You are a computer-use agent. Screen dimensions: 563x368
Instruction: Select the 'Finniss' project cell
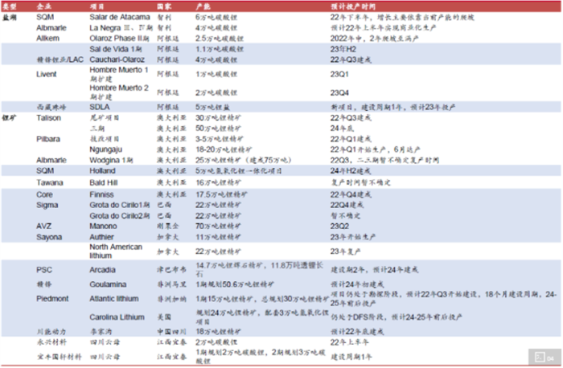[101, 194]
